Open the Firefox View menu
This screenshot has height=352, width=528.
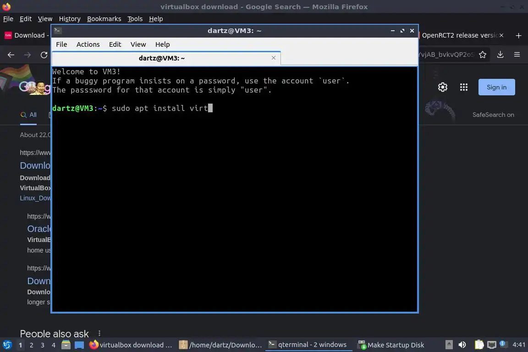pyautogui.click(x=45, y=19)
